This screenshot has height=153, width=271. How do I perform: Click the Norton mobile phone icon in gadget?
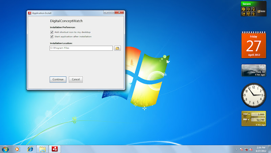[x=253, y=9]
